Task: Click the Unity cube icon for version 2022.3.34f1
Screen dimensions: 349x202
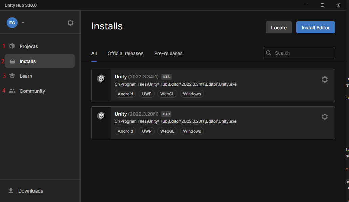Action: pos(101,78)
